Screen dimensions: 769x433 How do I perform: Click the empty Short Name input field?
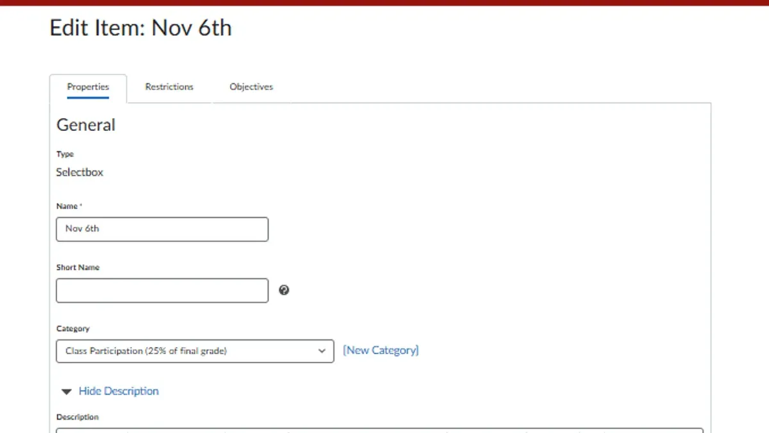162,290
